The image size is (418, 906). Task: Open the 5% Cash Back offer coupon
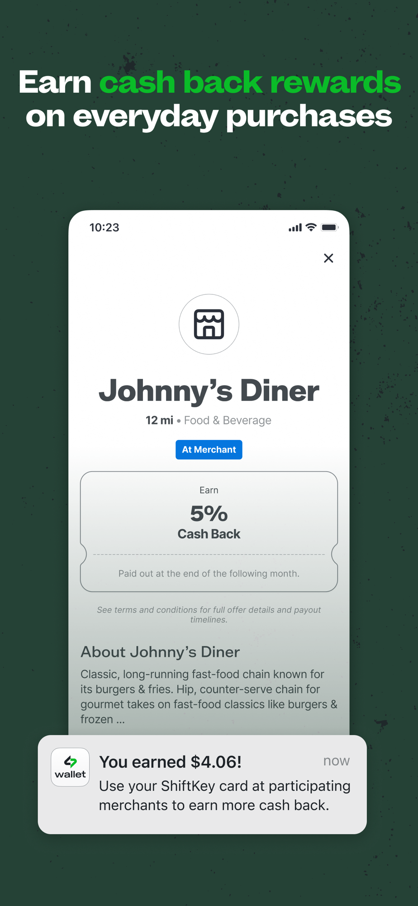click(209, 531)
